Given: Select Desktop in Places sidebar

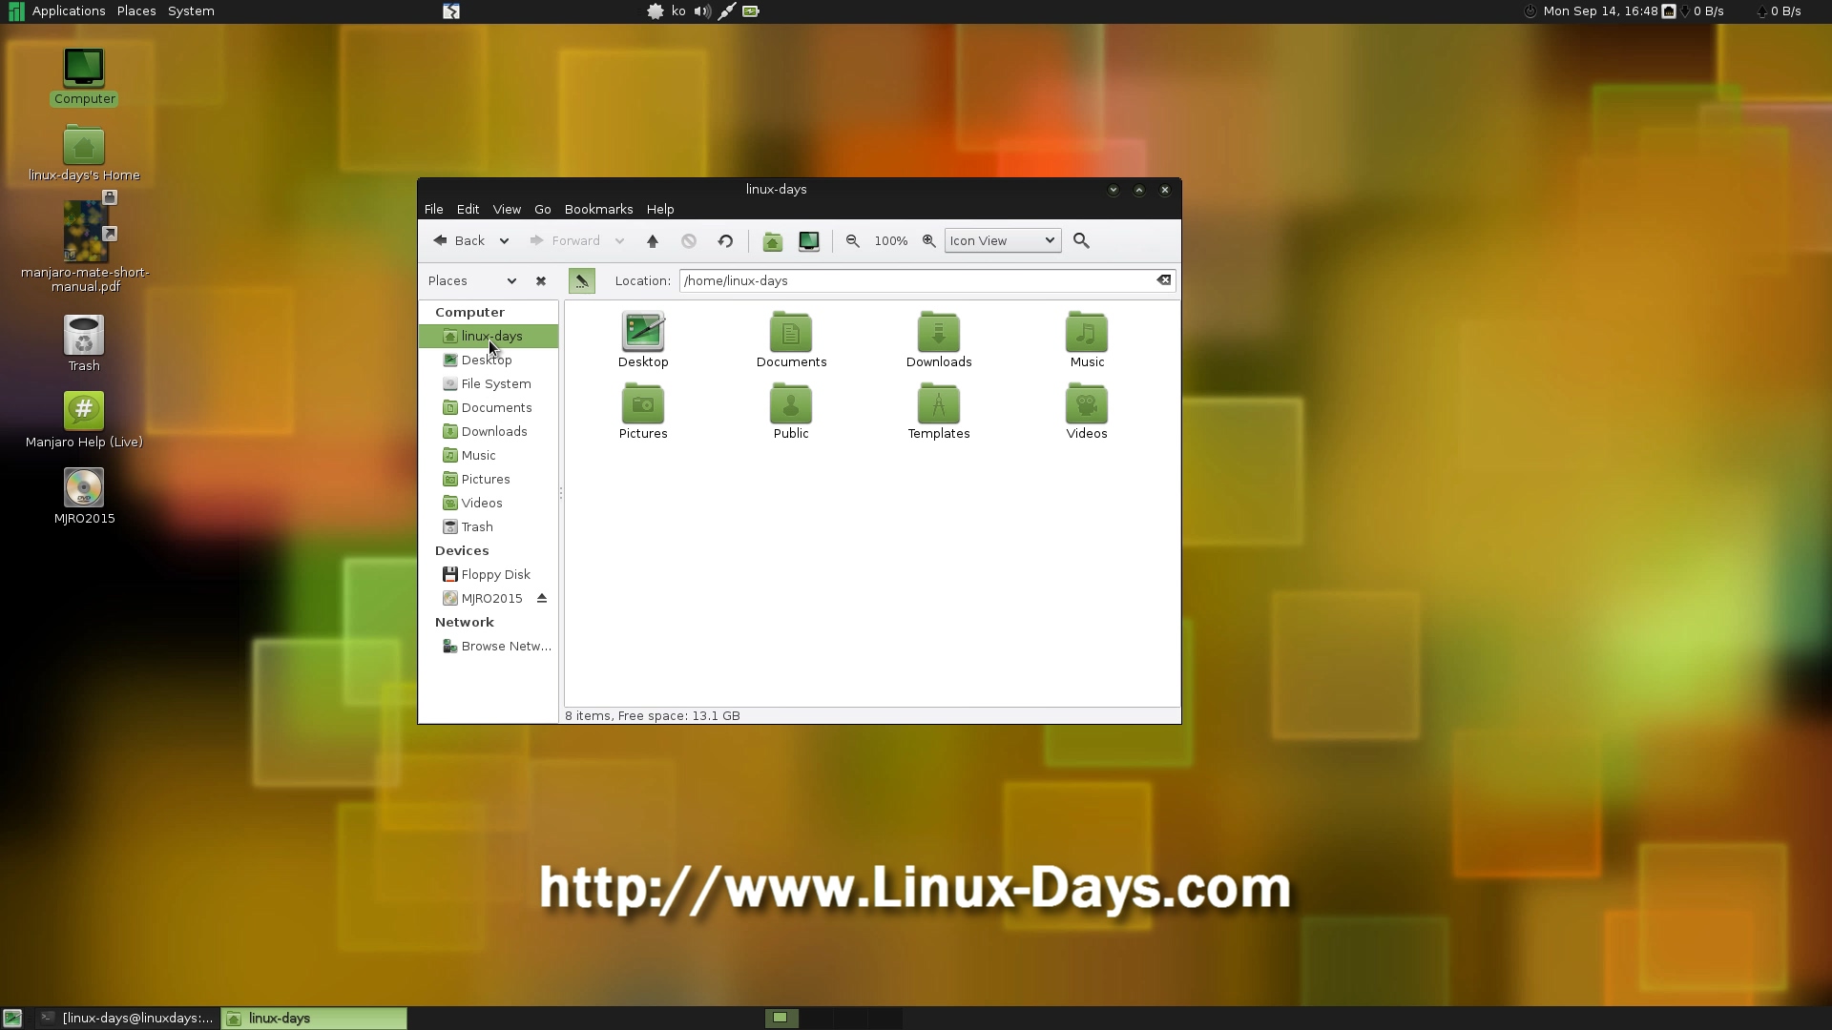Looking at the screenshot, I should [489, 360].
